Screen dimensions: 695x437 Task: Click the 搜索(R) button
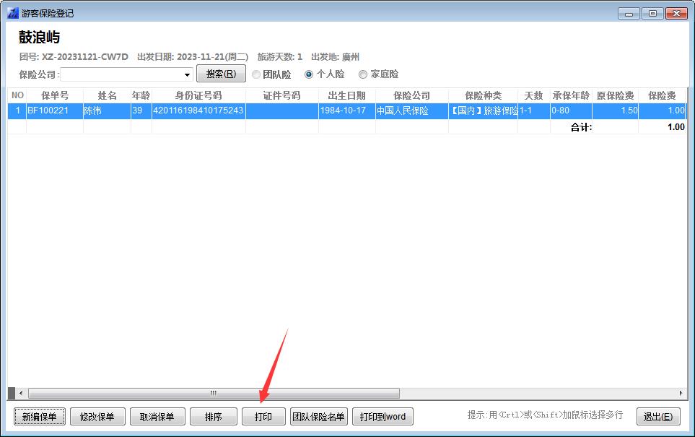tap(221, 74)
